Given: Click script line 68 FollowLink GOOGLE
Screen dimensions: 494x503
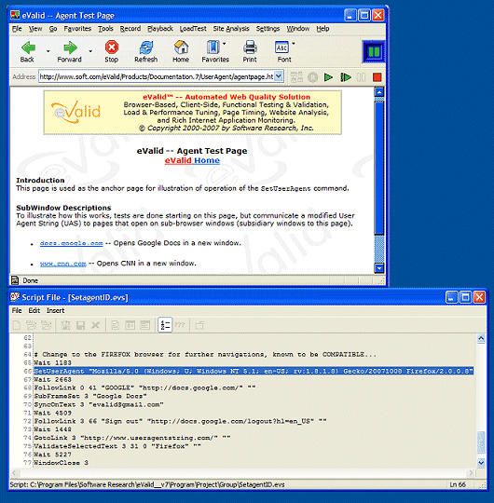Looking at the screenshot, I should [144, 387].
